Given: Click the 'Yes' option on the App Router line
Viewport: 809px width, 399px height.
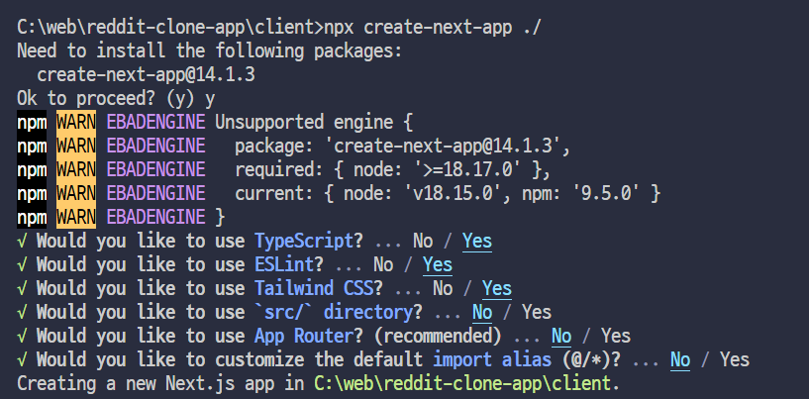Looking at the screenshot, I should click(x=616, y=336).
